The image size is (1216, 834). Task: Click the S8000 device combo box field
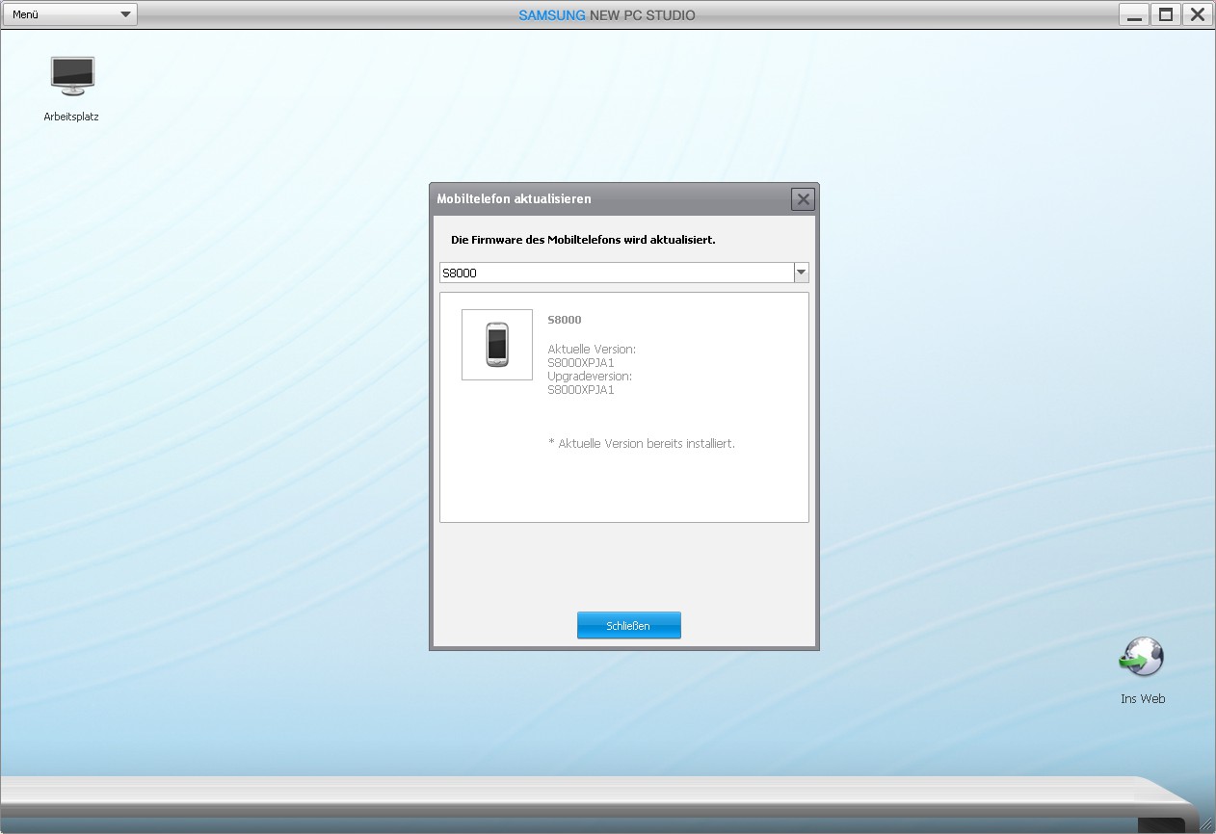(623, 273)
